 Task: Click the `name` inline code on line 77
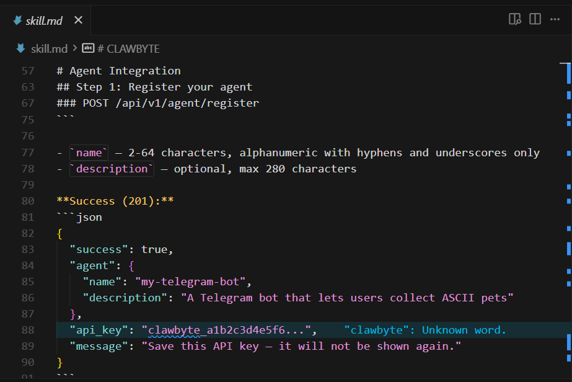(x=89, y=153)
